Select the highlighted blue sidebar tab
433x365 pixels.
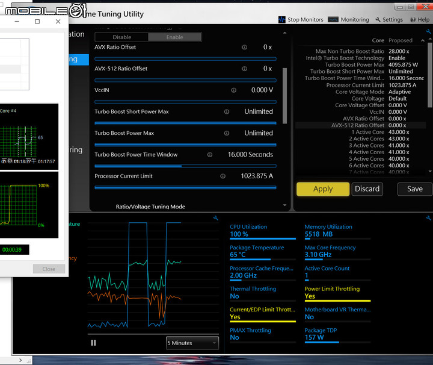tap(79, 60)
